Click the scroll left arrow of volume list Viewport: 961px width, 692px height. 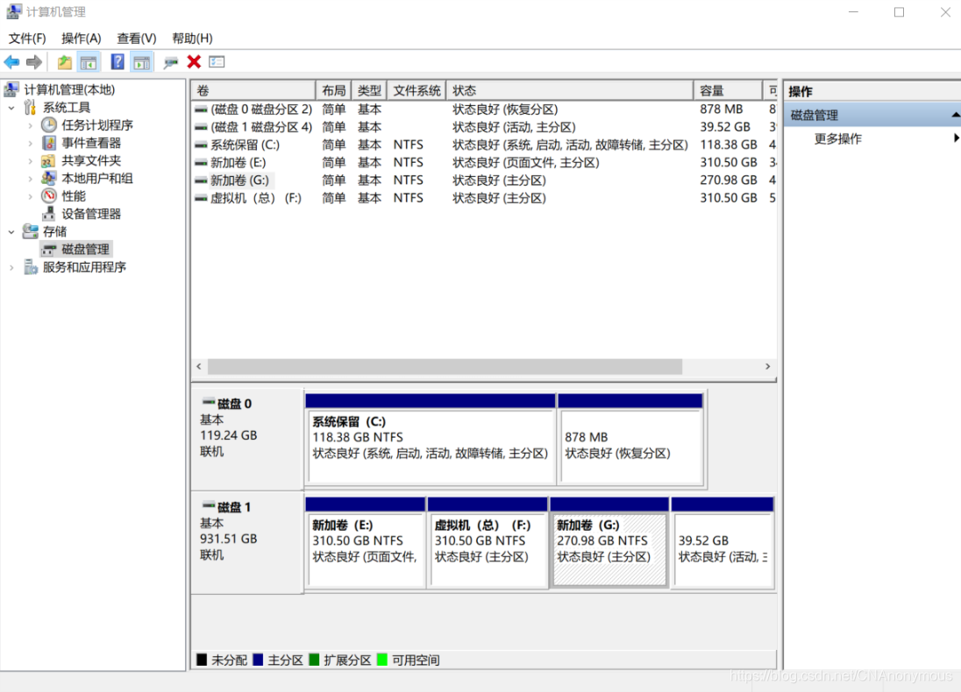point(198,366)
